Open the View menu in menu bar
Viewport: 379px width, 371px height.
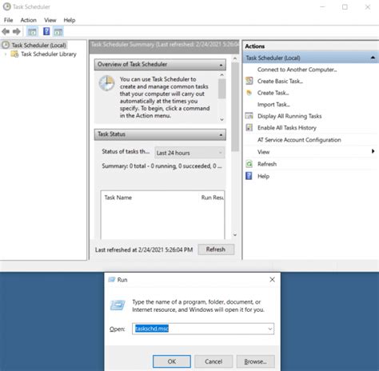point(50,20)
